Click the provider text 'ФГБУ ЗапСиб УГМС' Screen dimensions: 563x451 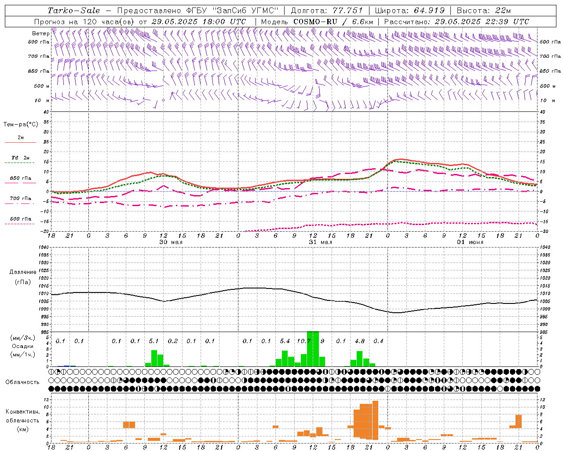click(x=233, y=11)
